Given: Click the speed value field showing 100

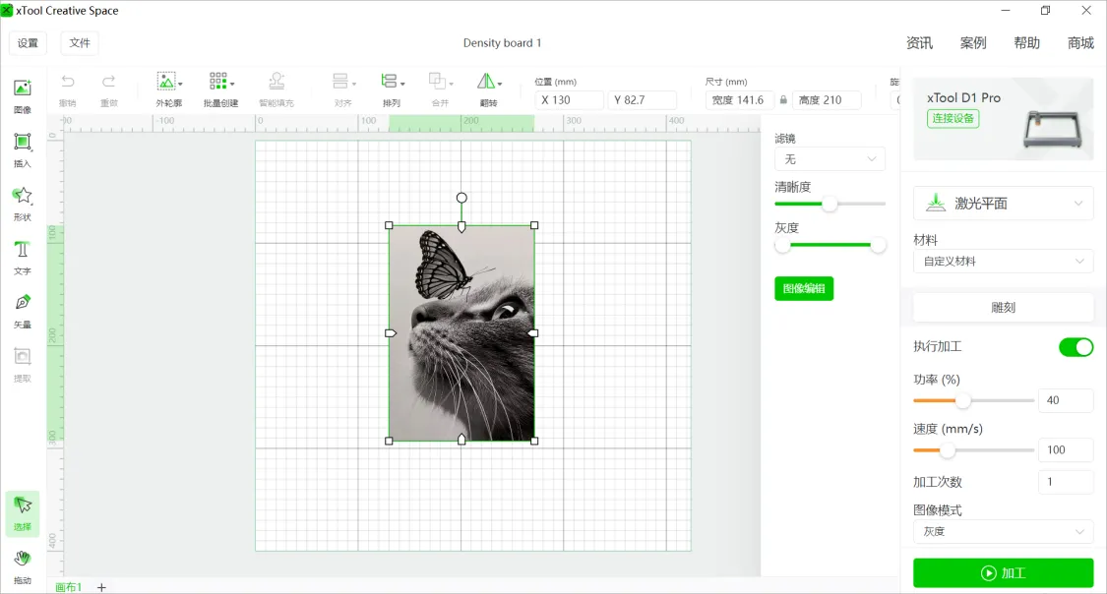Looking at the screenshot, I should [1066, 449].
